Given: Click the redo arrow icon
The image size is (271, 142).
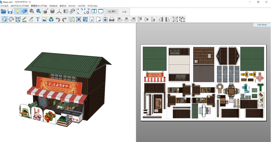Looking at the screenshot, I should pos(64,19).
